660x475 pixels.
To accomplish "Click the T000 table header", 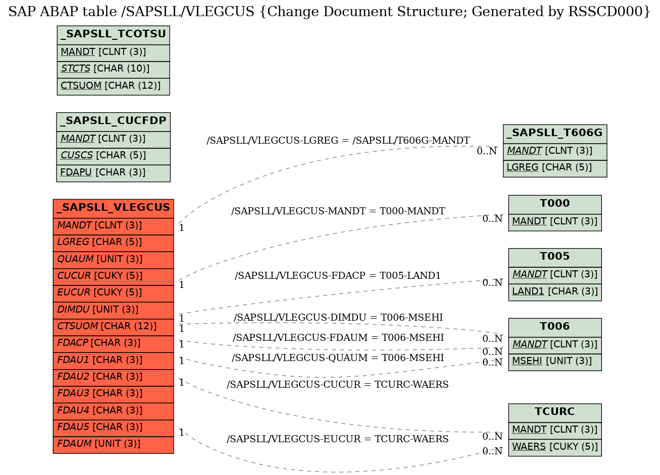I will (x=555, y=204).
